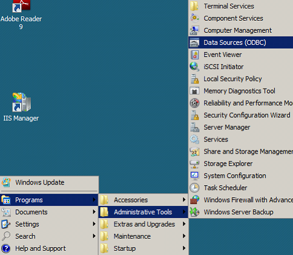Click the 'Windows Server Backup' text
Viewport: 293px width, 255px height.
click(x=239, y=212)
